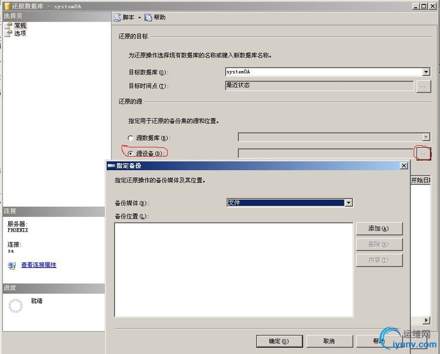Viewport: 440px width, 354px height.
Task: Click the 目标数据库 field showing systemOA
Action: pos(324,72)
